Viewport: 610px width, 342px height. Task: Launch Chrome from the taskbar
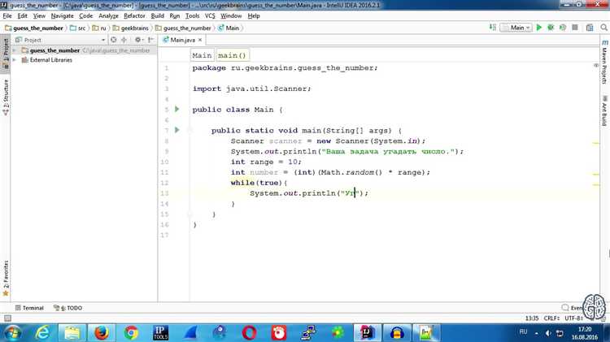(x=131, y=333)
